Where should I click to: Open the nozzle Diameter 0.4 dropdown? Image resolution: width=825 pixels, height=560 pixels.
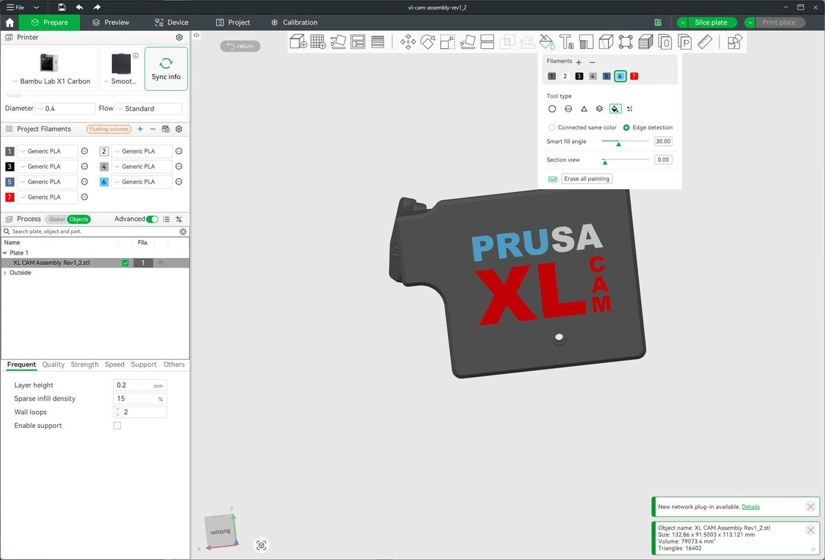coord(65,109)
